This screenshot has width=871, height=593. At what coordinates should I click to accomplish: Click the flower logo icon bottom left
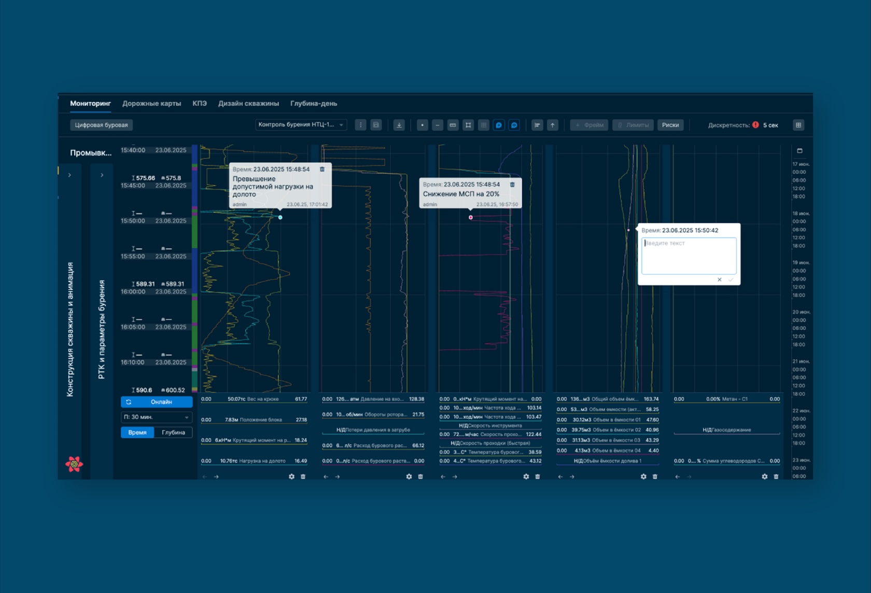coord(74,464)
